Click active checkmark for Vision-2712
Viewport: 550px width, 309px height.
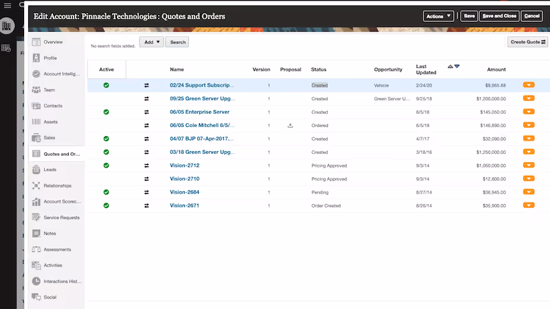[107, 165]
